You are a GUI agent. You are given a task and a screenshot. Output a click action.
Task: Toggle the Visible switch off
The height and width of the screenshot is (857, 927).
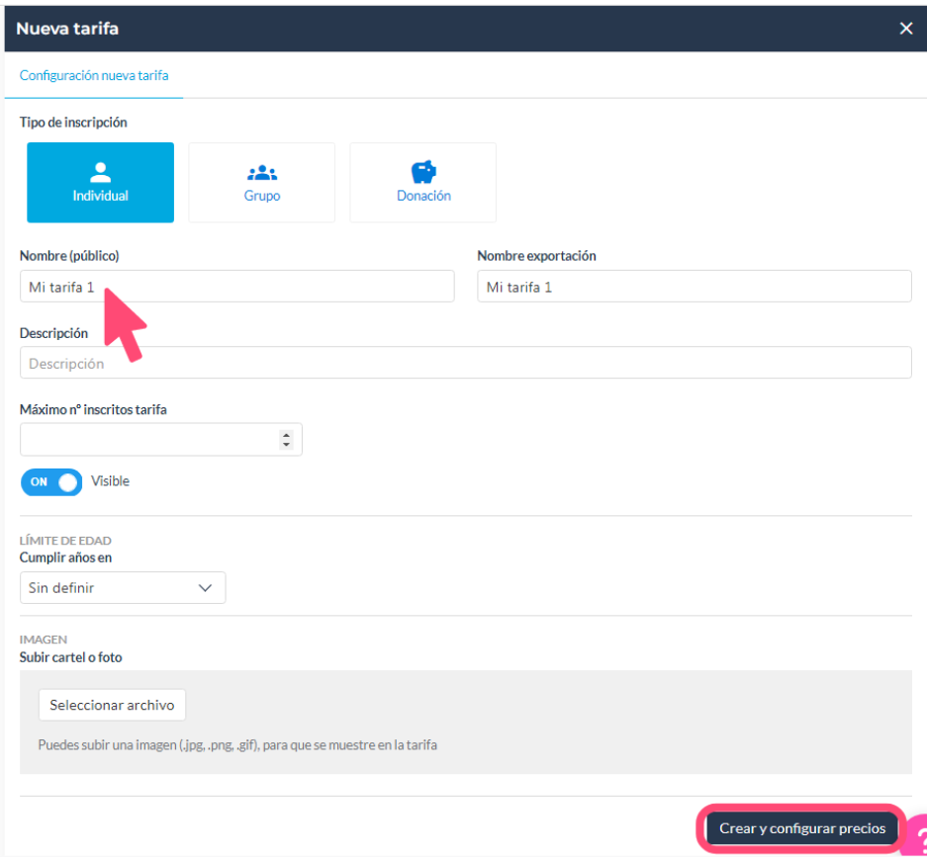[51, 482]
